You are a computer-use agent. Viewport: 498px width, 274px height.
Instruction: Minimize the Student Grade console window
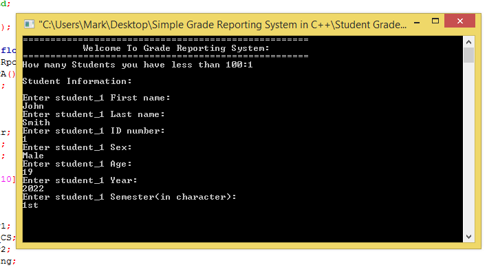[x=417, y=23]
